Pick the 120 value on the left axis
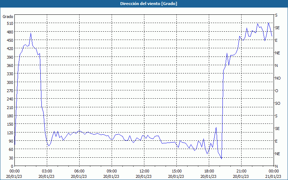The width and height of the screenshot is (288, 180). 10,133
